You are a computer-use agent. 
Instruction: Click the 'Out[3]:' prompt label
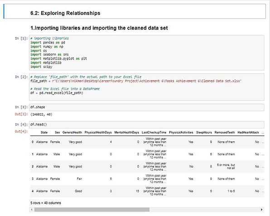(x=21, y=114)
